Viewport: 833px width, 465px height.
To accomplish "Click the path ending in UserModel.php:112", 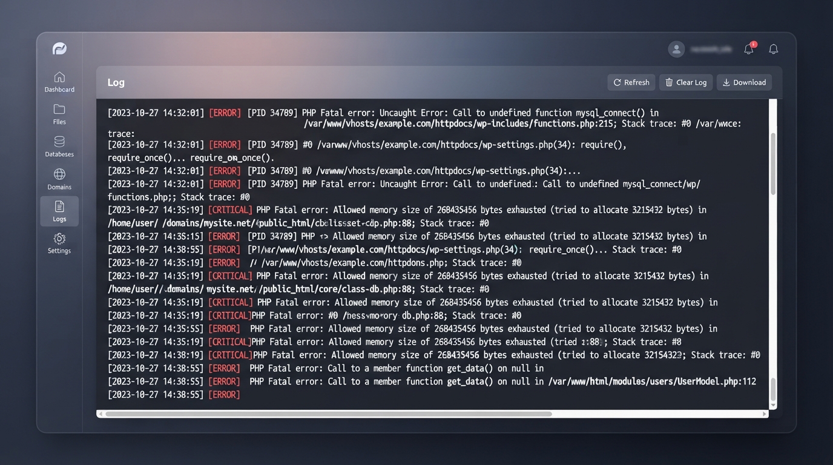I will tap(652, 381).
